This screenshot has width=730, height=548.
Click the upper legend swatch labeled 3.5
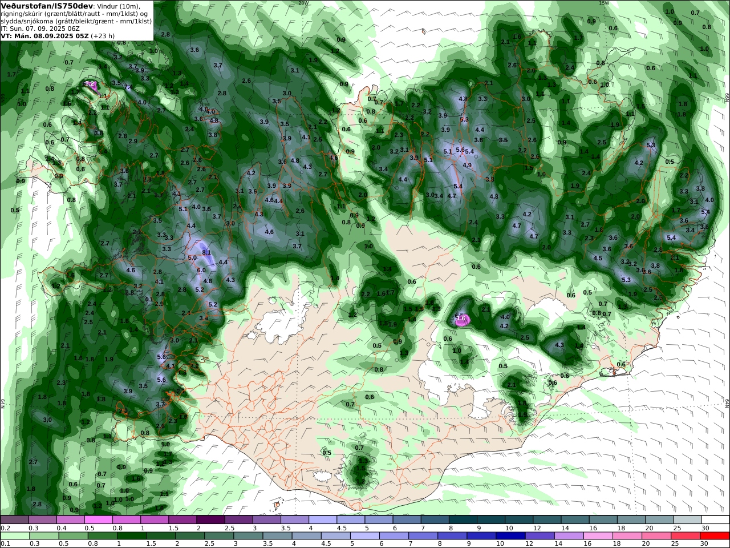tap(294, 519)
